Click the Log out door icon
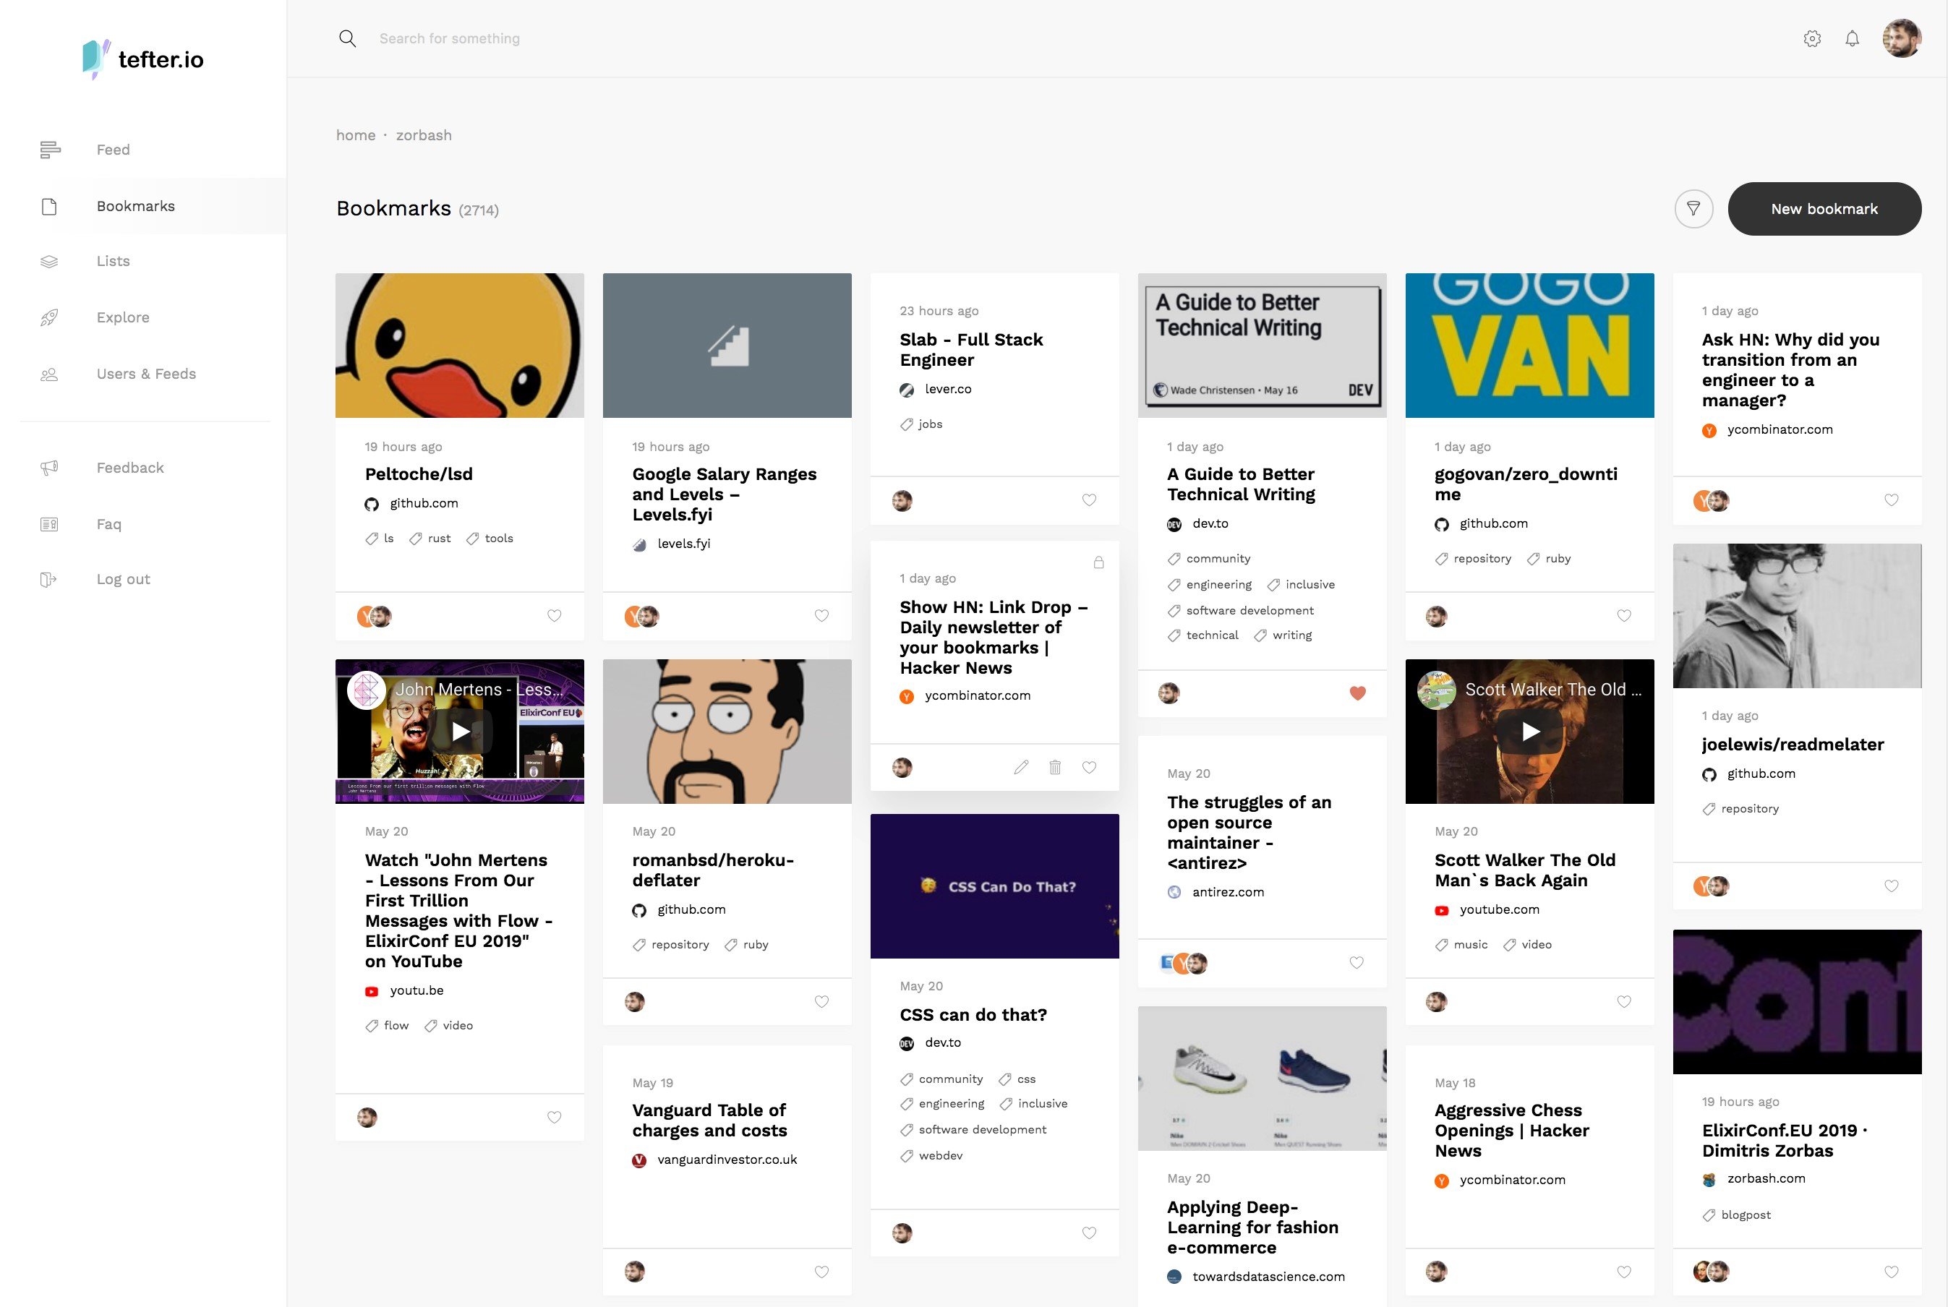1948x1307 pixels. (x=48, y=579)
